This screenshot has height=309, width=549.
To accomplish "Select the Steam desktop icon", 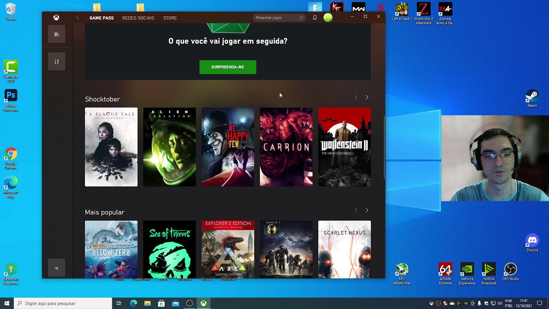I will point(532,99).
